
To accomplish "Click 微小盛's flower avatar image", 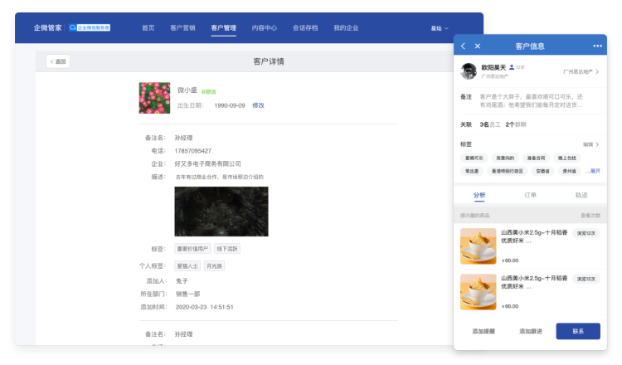I will pyautogui.click(x=154, y=98).
